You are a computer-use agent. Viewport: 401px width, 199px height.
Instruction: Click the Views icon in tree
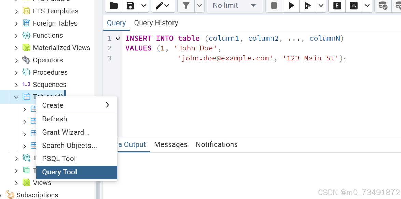(26, 182)
